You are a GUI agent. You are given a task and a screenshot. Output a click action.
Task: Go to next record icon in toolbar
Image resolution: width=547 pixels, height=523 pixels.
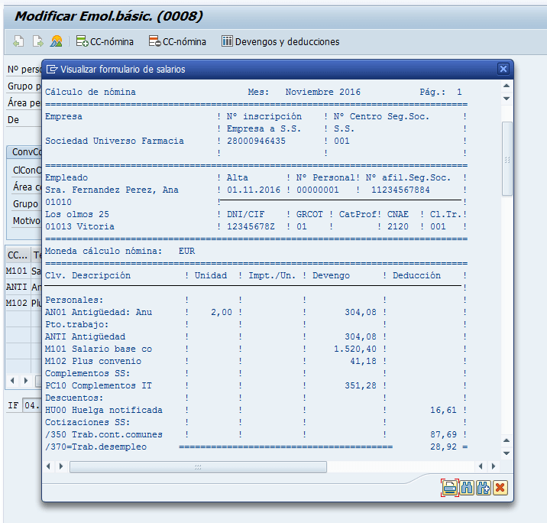[37, 41]
